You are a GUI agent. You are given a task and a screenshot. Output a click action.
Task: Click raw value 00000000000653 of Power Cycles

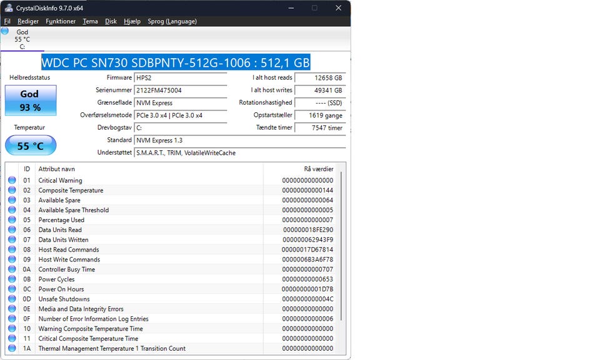coord(307,280)
